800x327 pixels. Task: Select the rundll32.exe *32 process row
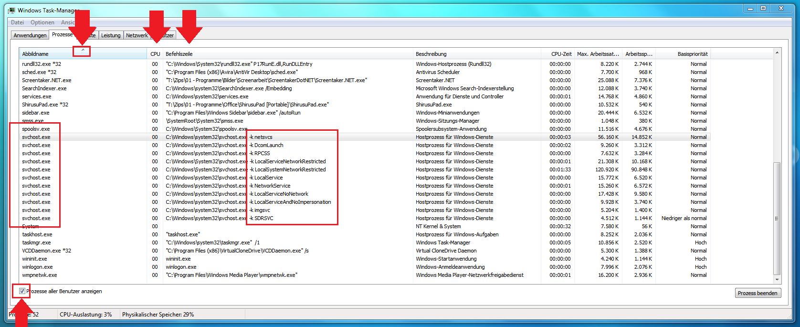365,64
